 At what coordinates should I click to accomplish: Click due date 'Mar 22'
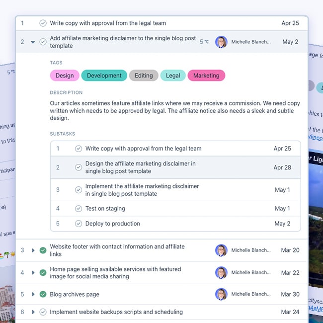click(x=290, y=273)
